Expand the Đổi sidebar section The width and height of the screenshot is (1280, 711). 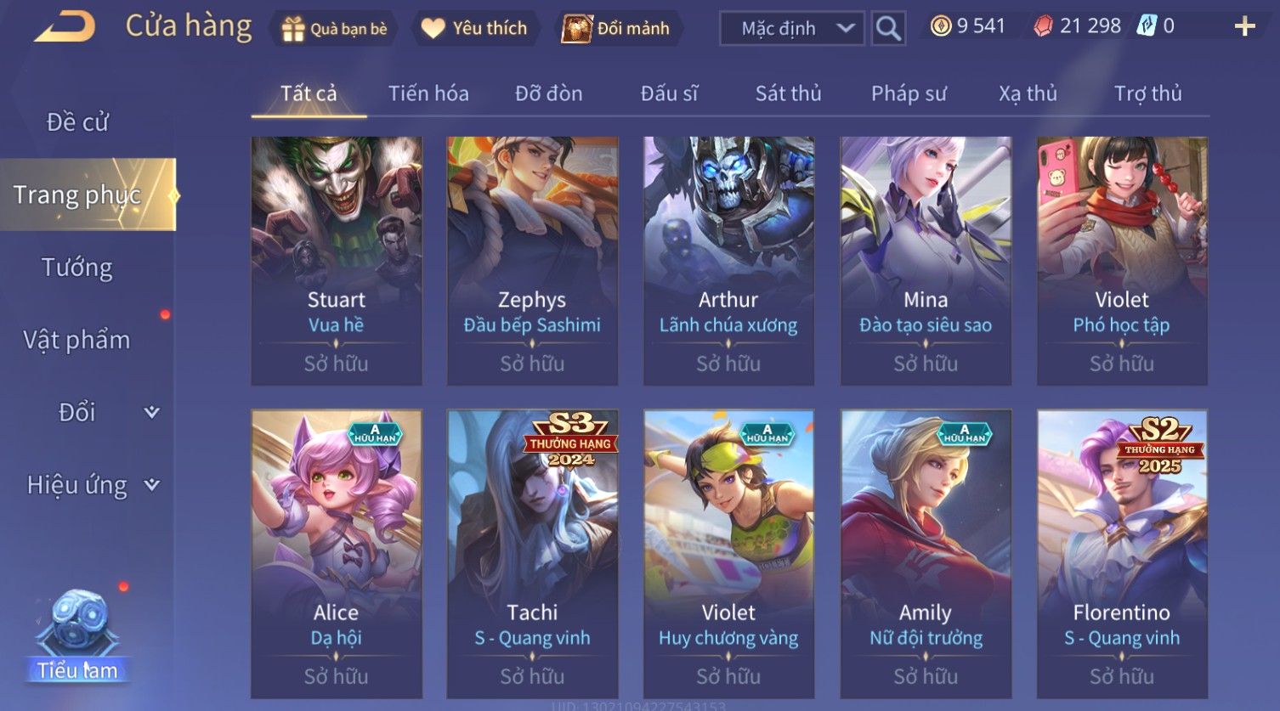pos(100,412)
